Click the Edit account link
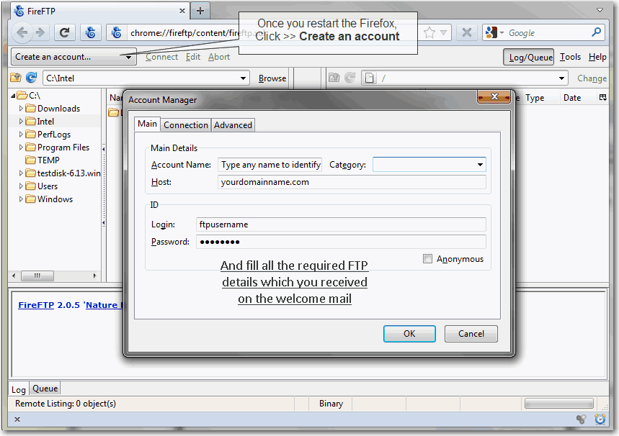Screen dimensions: 619x436 coord(193,57)
